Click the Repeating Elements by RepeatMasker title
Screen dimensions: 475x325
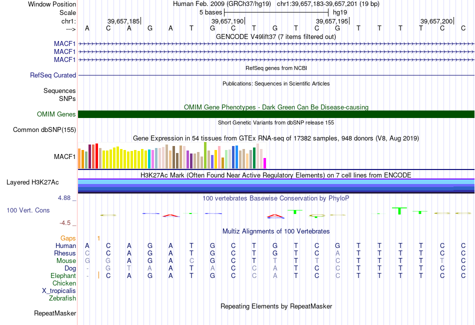coord(276,306)
